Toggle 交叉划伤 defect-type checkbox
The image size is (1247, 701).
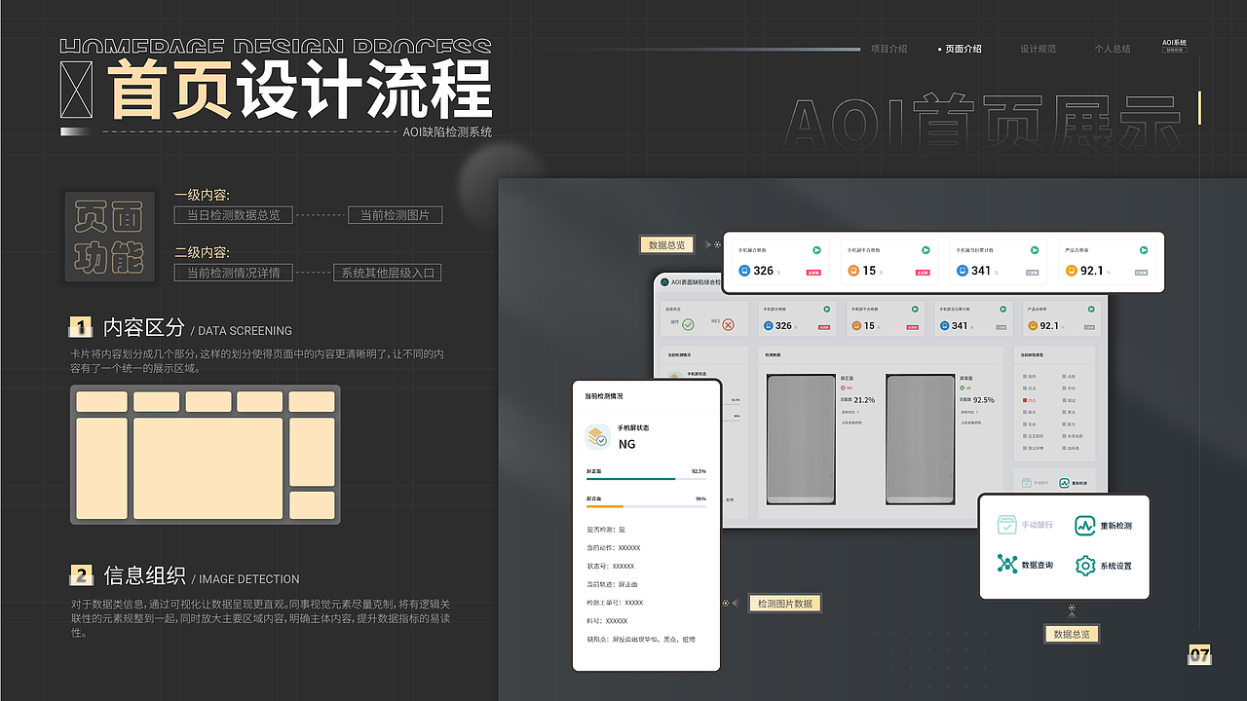click(x=1025, y=436)
